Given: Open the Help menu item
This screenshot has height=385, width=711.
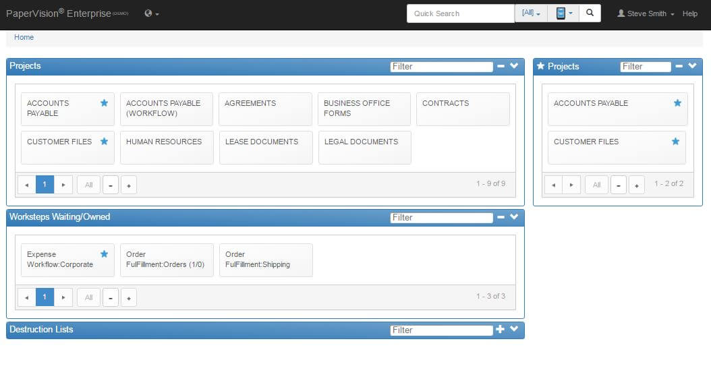Looking at the screenshot, I should pos(689,13).
